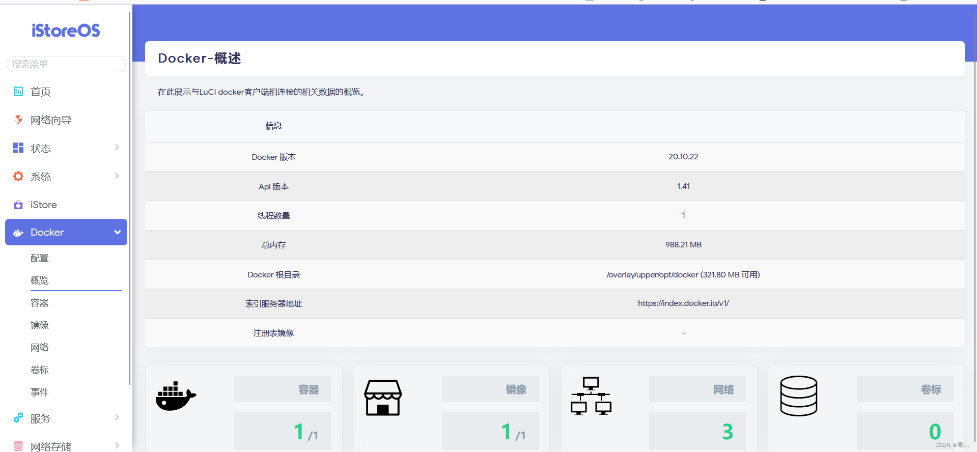Click the 注册表镜像 row label

(273, 333)
